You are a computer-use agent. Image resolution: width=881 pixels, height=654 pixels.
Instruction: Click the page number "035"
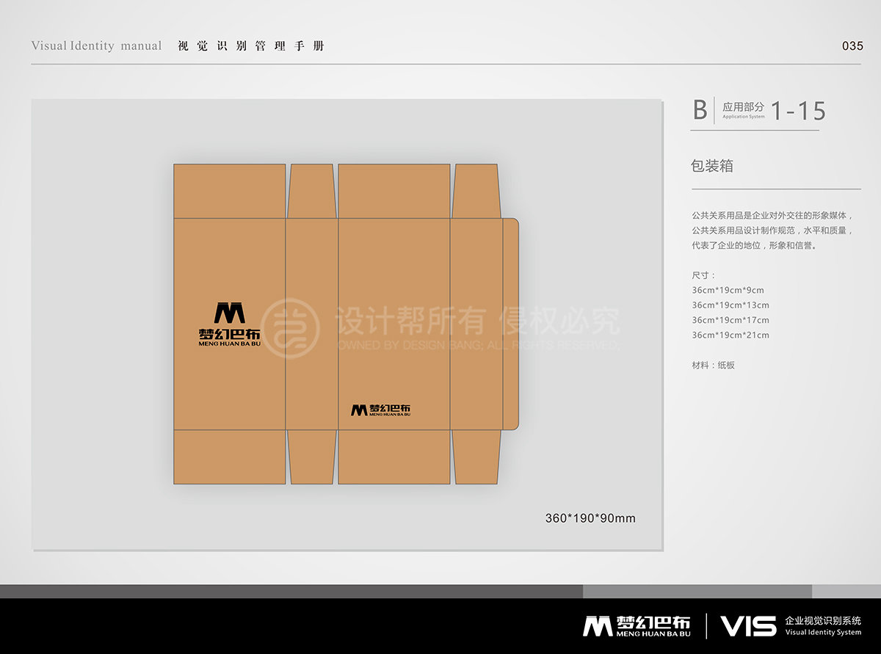[852, 46]
